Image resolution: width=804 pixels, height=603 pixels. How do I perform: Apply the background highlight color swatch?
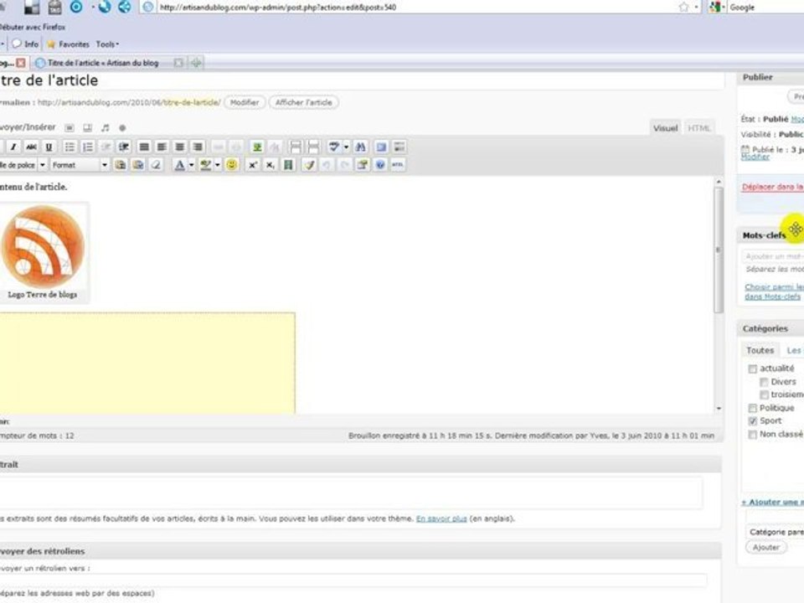coord(206,165)
